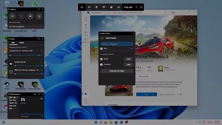Open taskbar Search
This screenshot has width=222, height=125.
click(101, 122)
